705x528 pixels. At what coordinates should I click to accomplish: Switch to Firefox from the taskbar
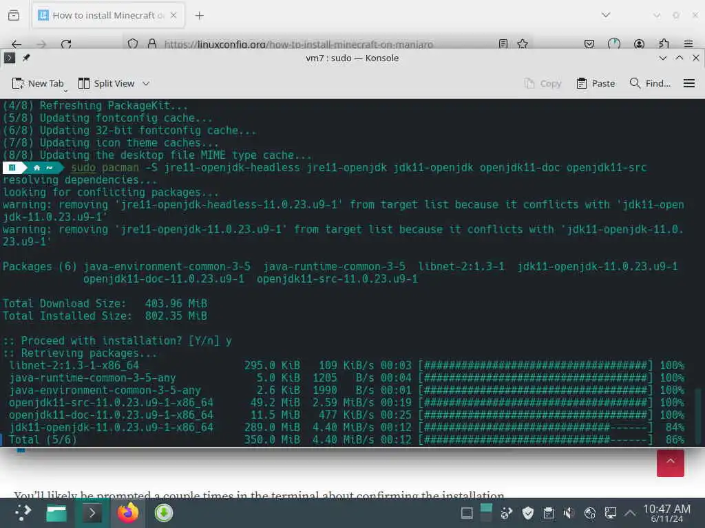[x=128, y=513]
